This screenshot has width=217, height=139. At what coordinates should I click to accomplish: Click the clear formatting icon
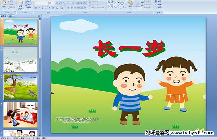(x=64, y=3)
